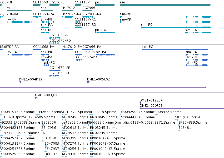Click transcript sim-RC
The width and height of the screenshot is (224, 158).
click(176, 27)
